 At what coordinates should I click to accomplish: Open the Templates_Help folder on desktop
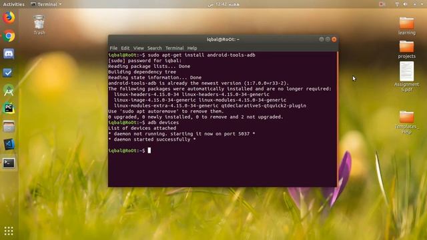[406, 123]
